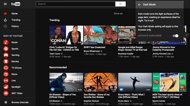Open the 360° Video icon
This screenshot has height=106, width=190.
pos(6,93)
